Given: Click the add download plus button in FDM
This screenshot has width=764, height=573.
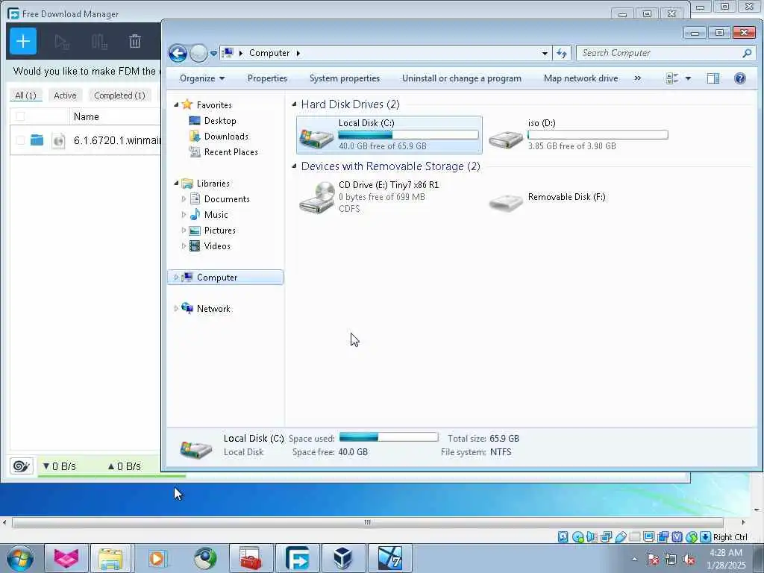Looking at the screenshot, I should 23,42.
